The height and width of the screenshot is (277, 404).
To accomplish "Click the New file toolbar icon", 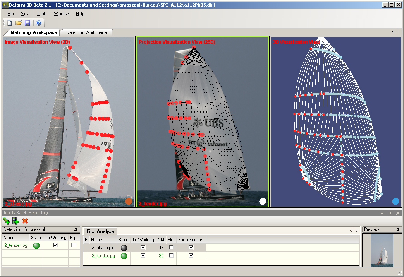I will click(10, 23).
